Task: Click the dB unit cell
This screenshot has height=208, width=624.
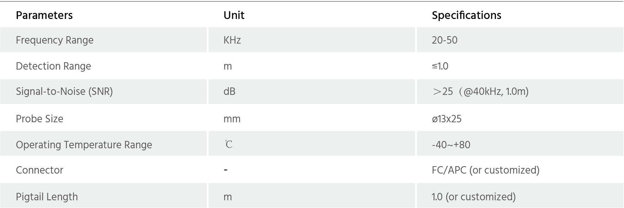Action: (x=312, y=91)
